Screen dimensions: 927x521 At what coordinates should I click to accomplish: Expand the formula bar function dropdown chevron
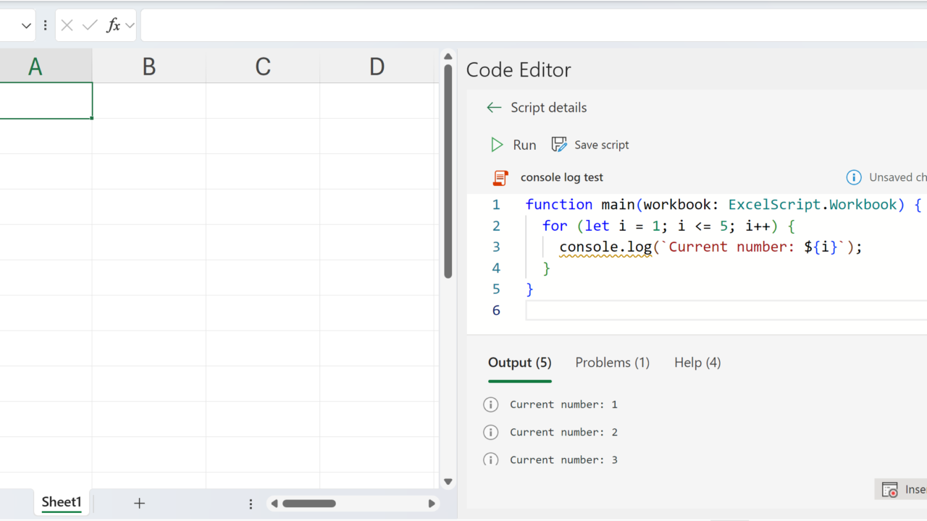tap(130, 26)
